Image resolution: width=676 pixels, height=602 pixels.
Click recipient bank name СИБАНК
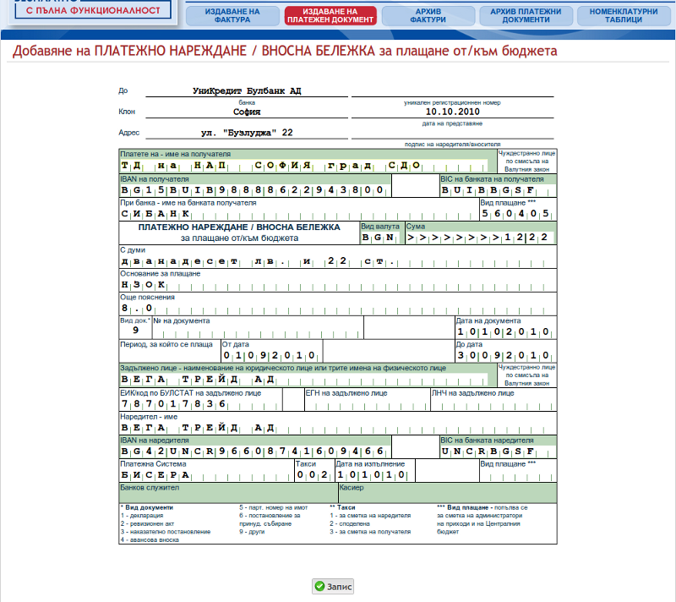click(x=299, y=214)
